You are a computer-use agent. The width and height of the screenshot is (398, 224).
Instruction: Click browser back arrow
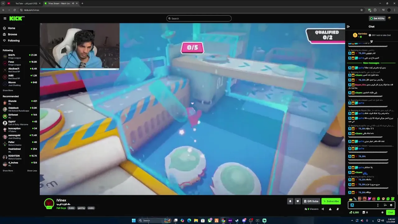pos(3,10)
